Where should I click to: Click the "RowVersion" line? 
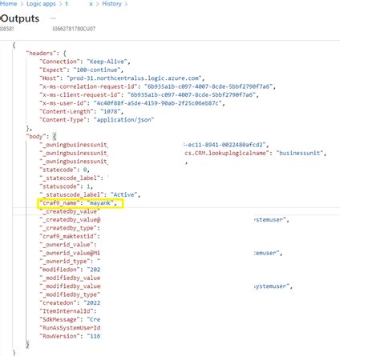tap(70, 336)
